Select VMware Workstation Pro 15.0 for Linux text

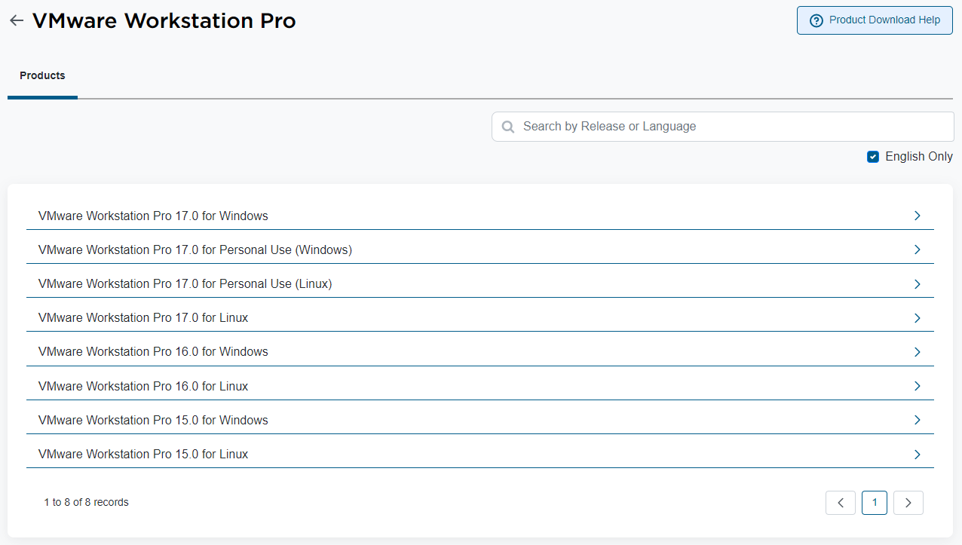pos(143,454)
